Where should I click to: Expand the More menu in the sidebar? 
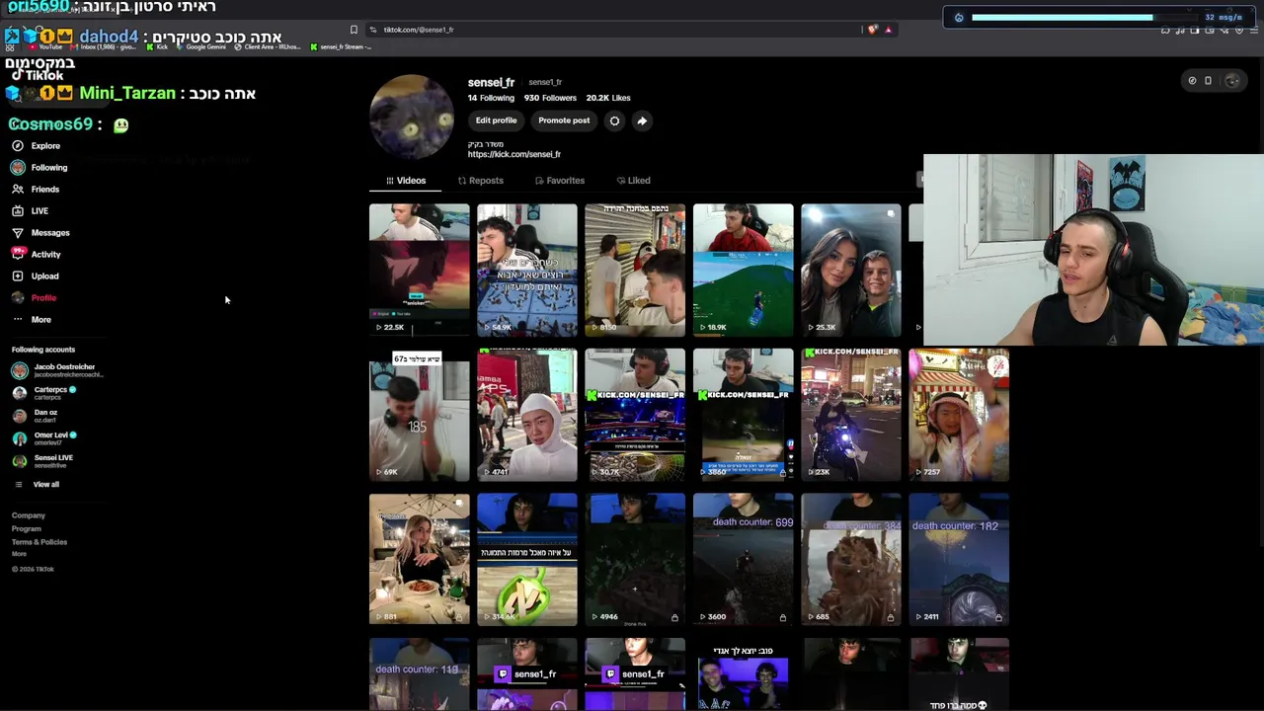pos(32,320)
